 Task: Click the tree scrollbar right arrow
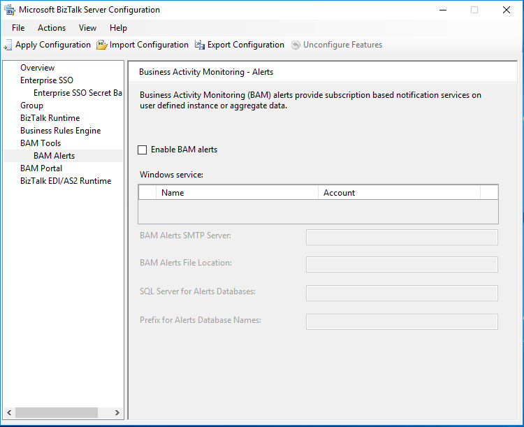coord(117,412)
